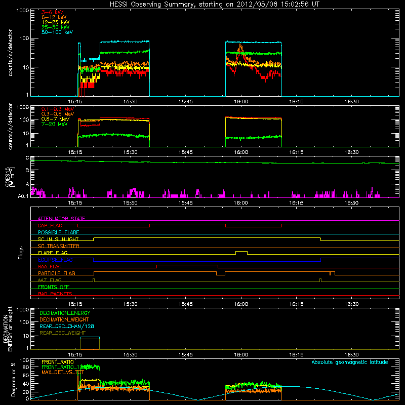Click the 0.1-0.3 MeV legend label
This screenshot has height=405, width=405.
click(x=58, y=109)
